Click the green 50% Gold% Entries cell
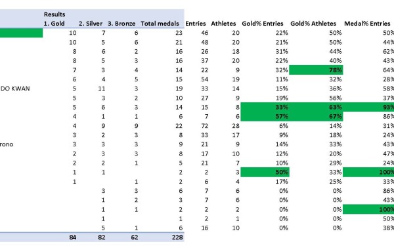This screenshot has width=394, height=246. (x=265, y=172)
